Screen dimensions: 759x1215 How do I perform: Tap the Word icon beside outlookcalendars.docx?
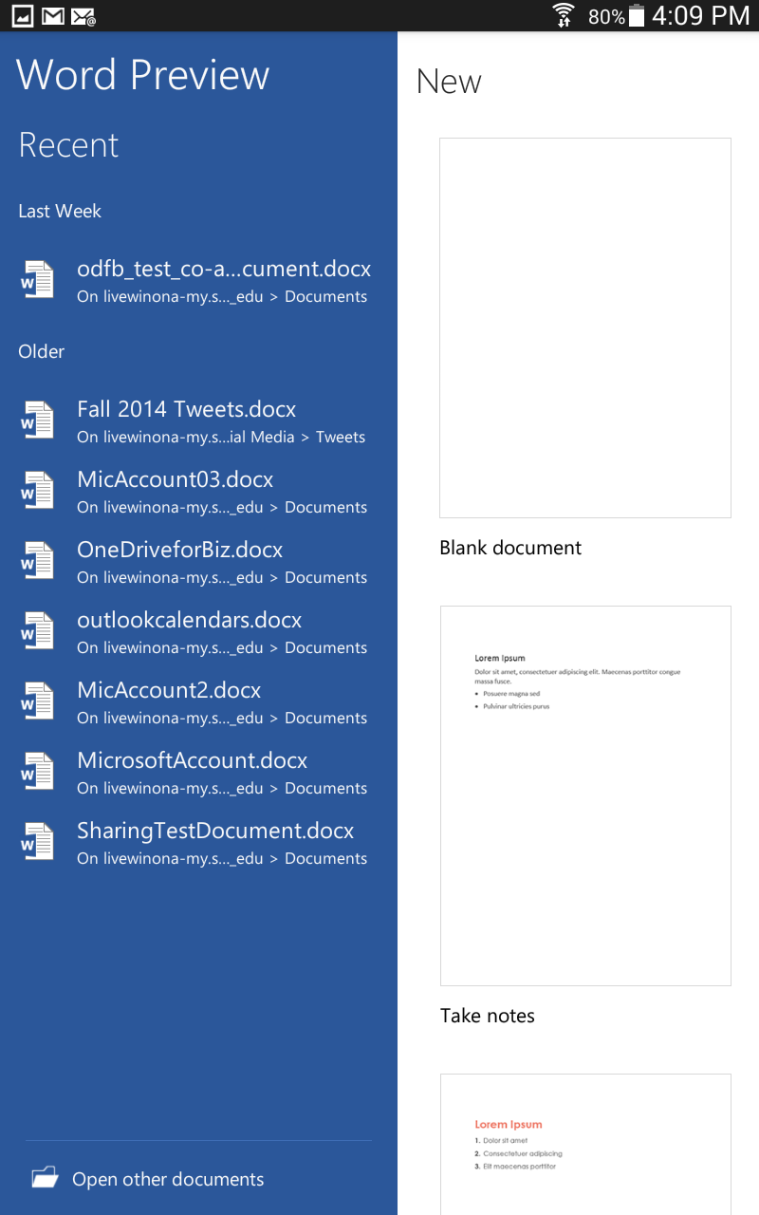tap(38, 631)
